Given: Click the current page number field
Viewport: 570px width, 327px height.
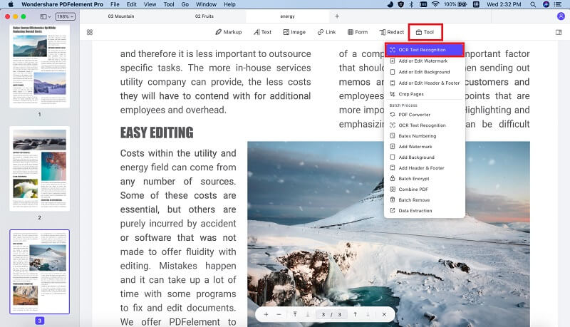Looking at the screenshot, I should click(x=323, y=315).
